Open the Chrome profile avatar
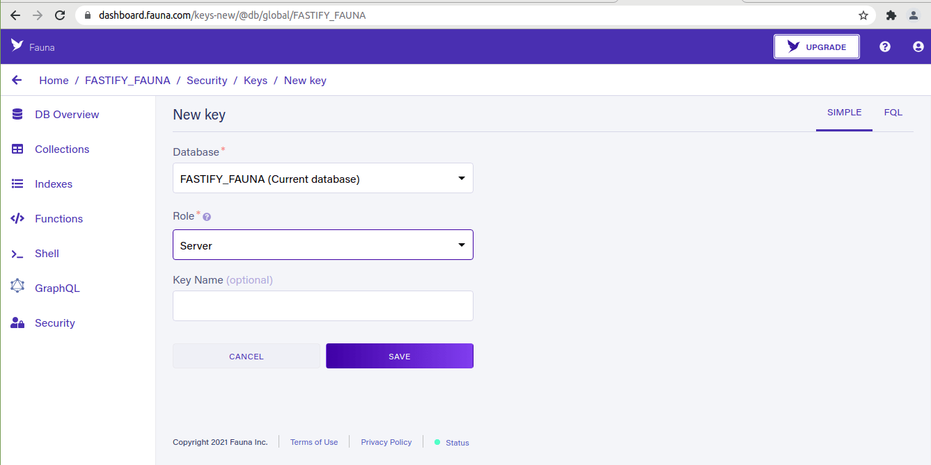Screen dimensions: 931x465 pyautogui.click(x=914, y=15)
